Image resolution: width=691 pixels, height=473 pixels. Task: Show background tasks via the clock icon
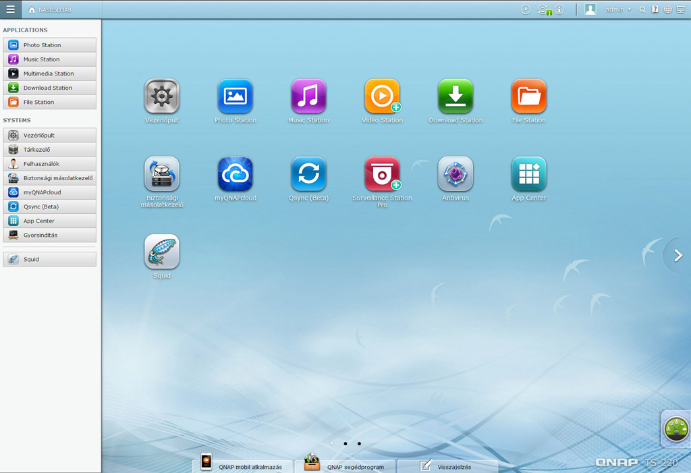pos(525,9)
